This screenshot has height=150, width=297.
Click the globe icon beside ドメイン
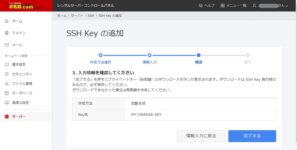(7, 33)
